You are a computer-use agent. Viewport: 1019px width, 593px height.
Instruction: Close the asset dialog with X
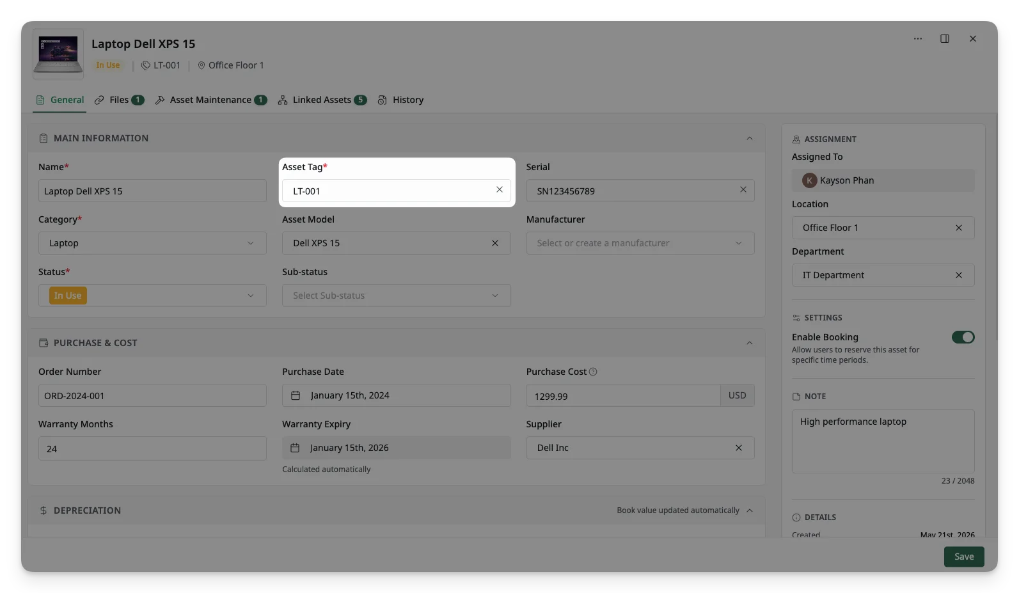(x=972, y=39)
